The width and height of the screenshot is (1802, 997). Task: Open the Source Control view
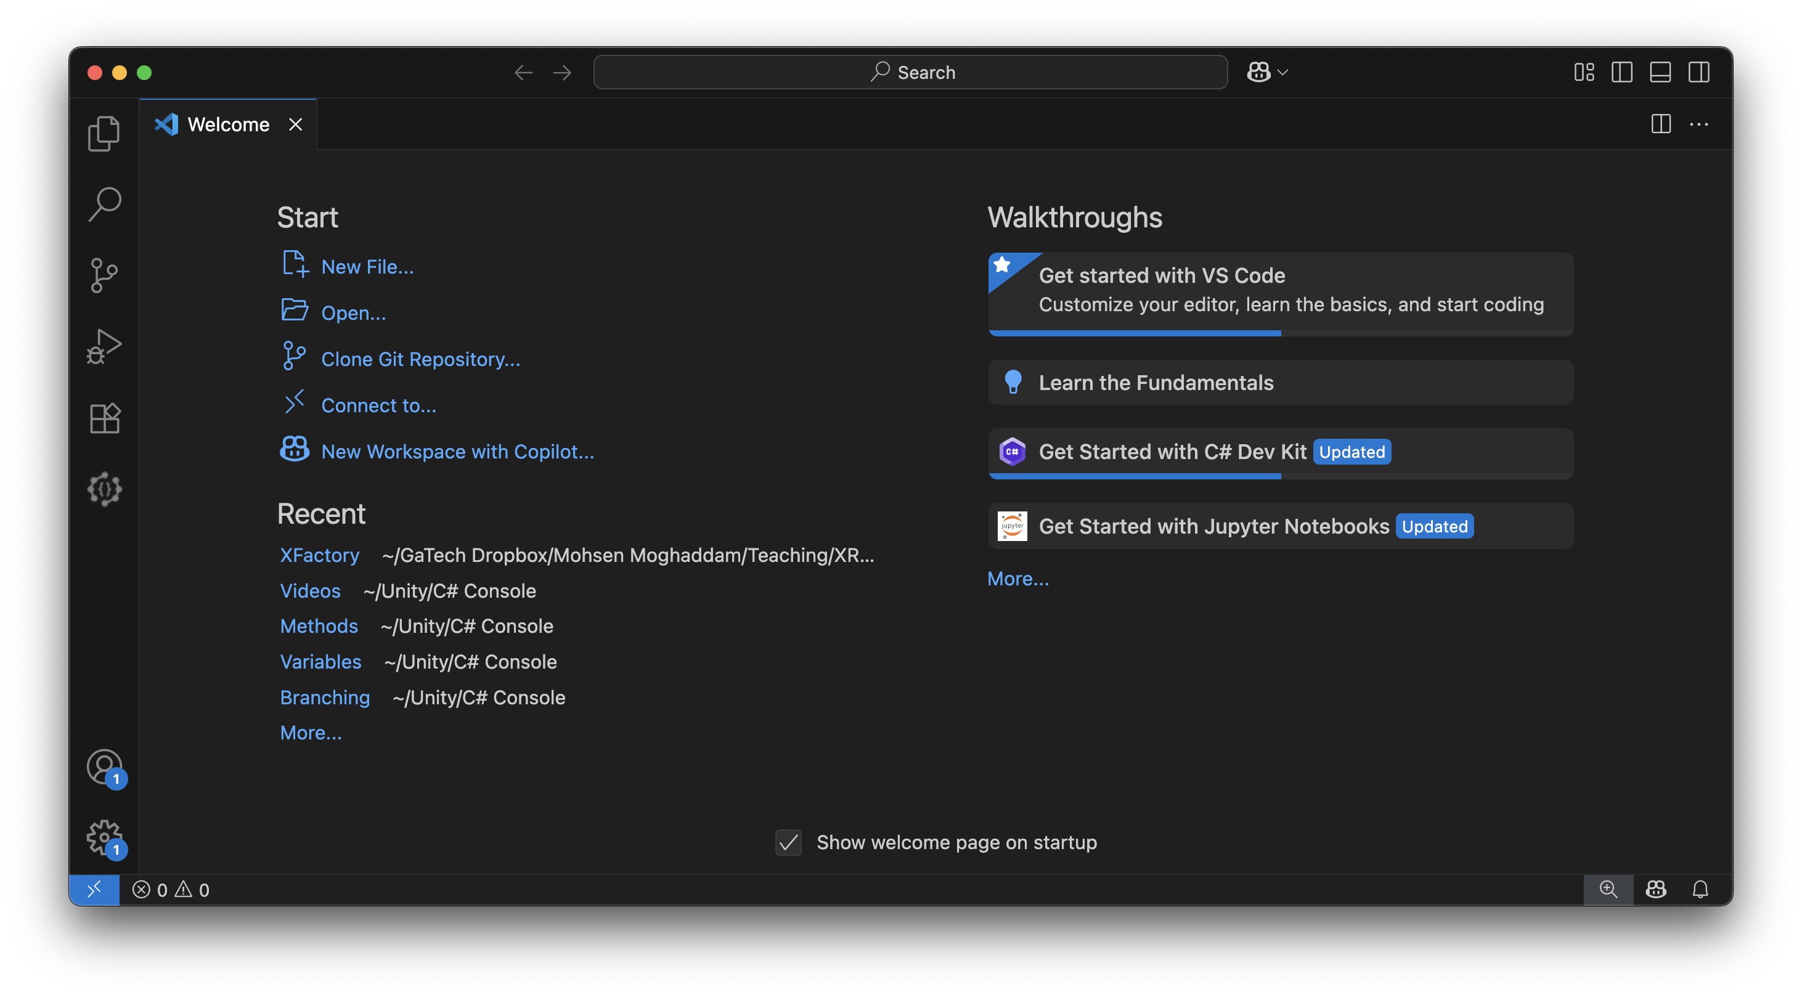[104, 275]
